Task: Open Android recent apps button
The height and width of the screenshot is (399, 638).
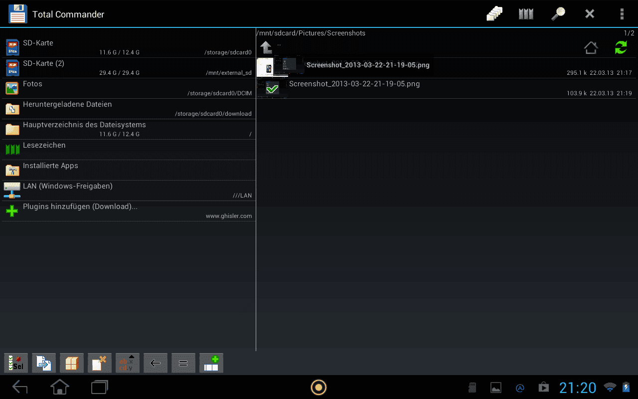Action: click(x=100, y=387)
